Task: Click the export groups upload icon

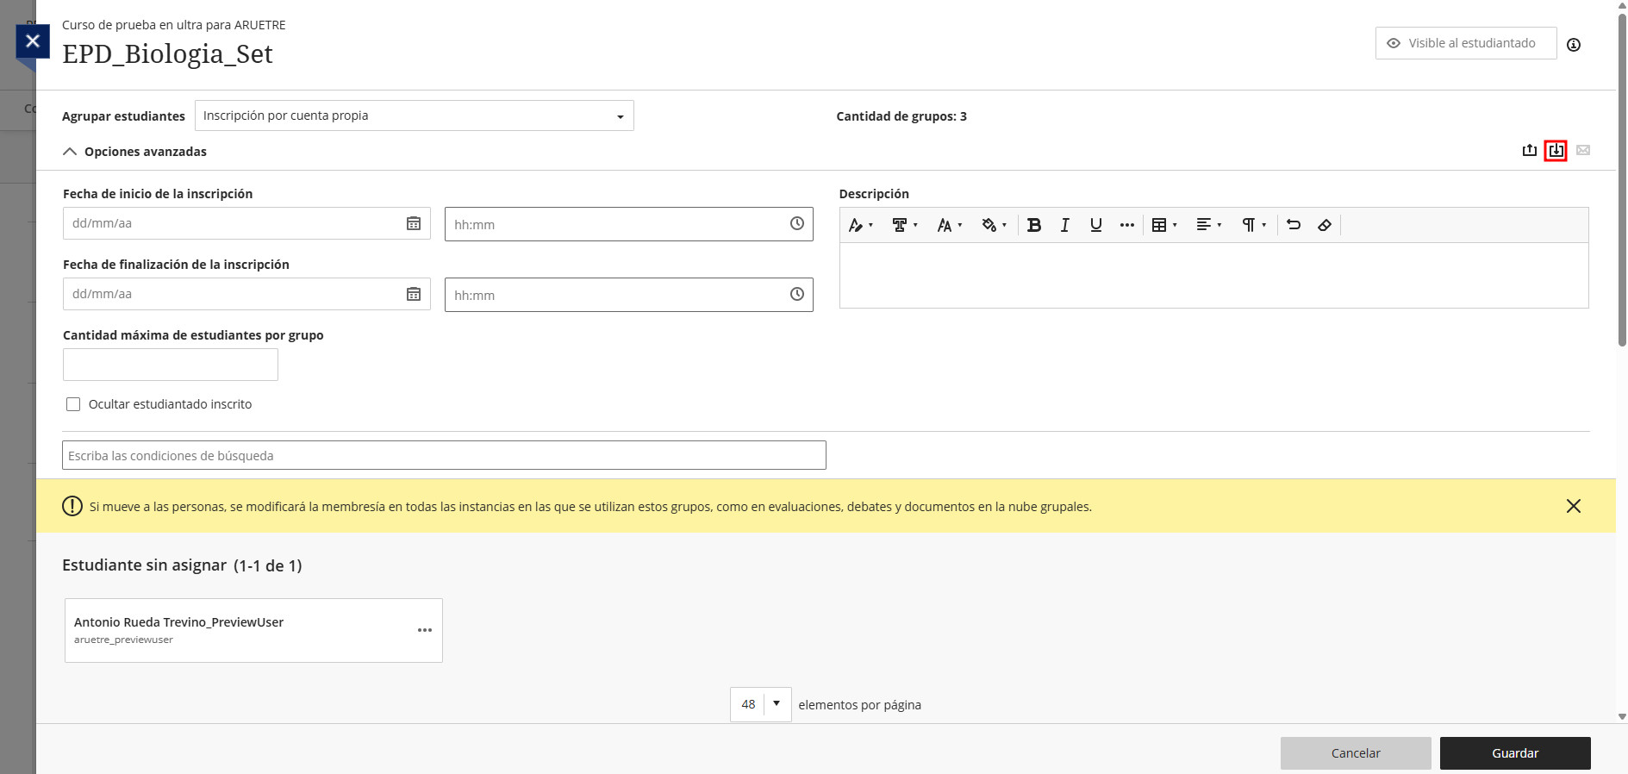Action: tap(1530, 151)
